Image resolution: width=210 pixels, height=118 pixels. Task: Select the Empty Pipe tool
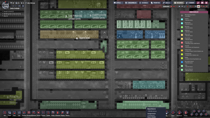(206, 114)
